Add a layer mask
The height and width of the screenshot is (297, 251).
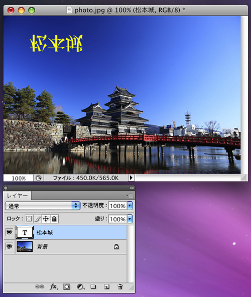click(67, 286)
